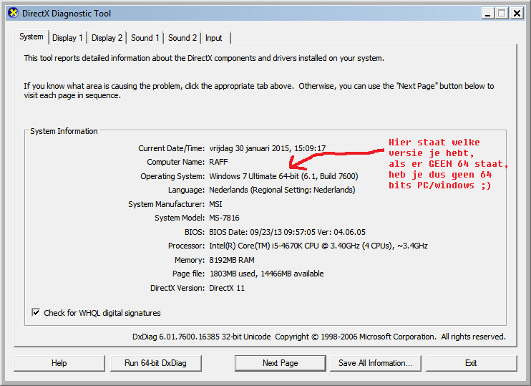Switch to the System tab
Image resolution: width=531 pixels, height=386 pixels.
click(x=31, y=37)
